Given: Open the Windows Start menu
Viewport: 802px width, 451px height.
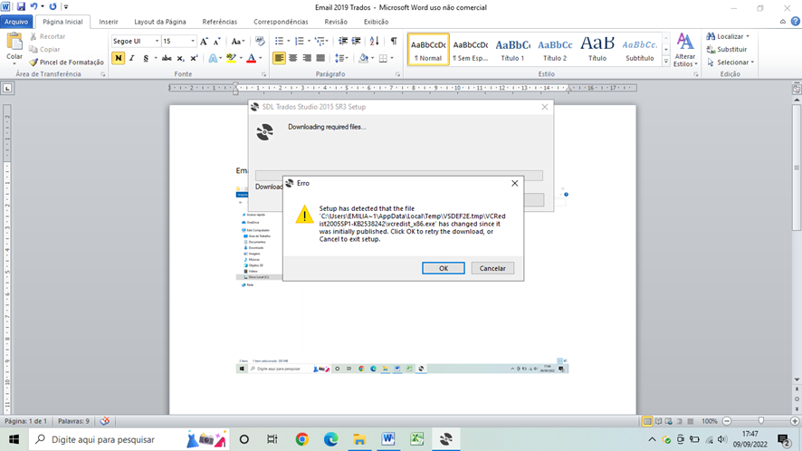Looking at the screenshot, I should [x=14, y=439].
